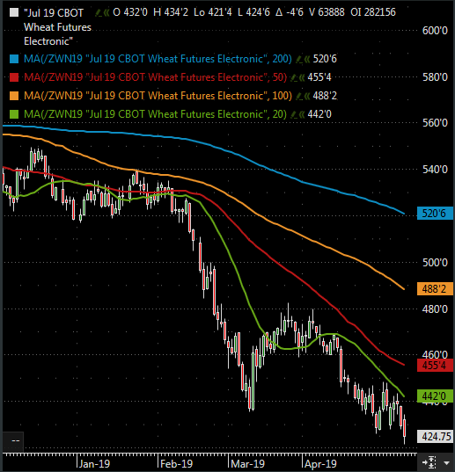Click the 488'2 value in the MA 100 legend
Viewport: 455px width, 472px height.
pyautogui.click(x=325, y=96)
